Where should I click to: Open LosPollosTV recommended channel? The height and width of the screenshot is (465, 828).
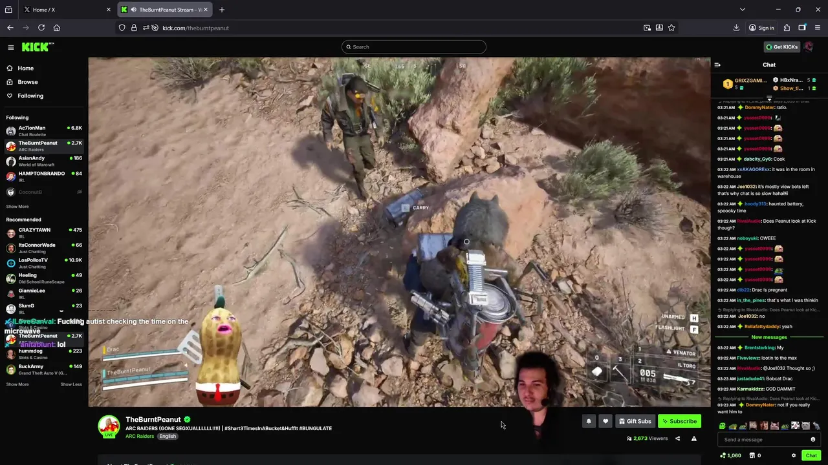pos(44,263)
